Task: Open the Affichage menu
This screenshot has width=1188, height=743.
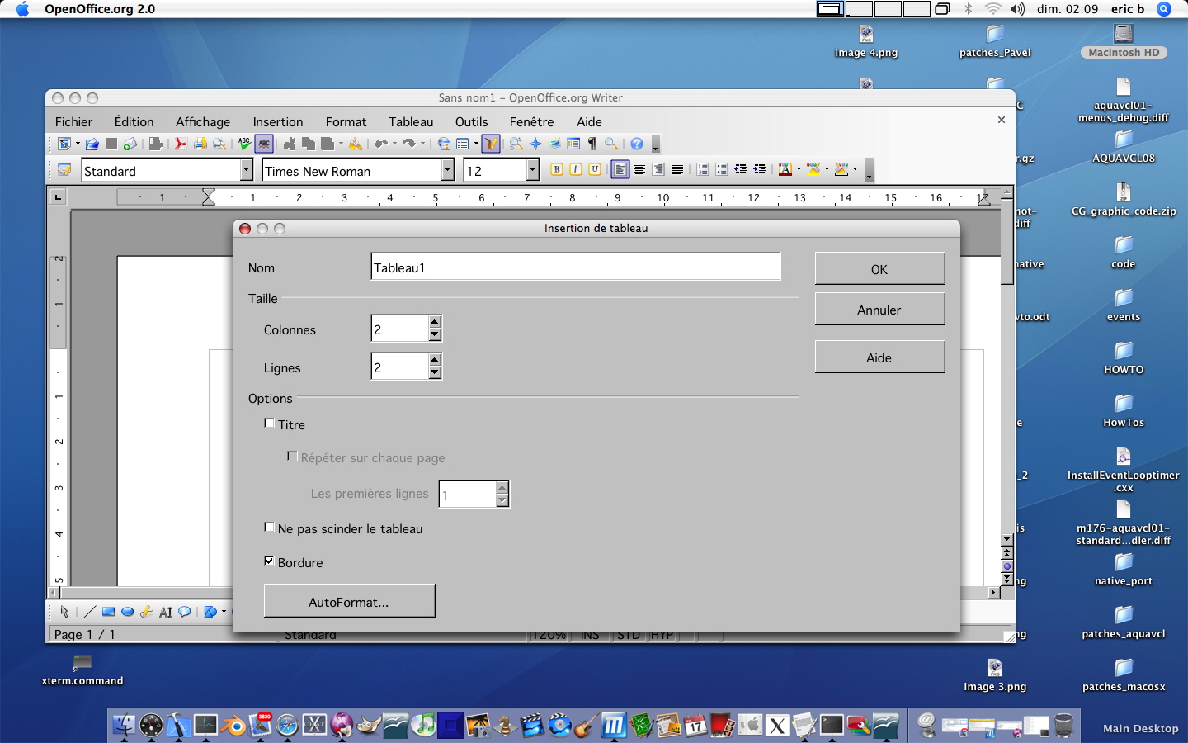Action: coord(203,121)
